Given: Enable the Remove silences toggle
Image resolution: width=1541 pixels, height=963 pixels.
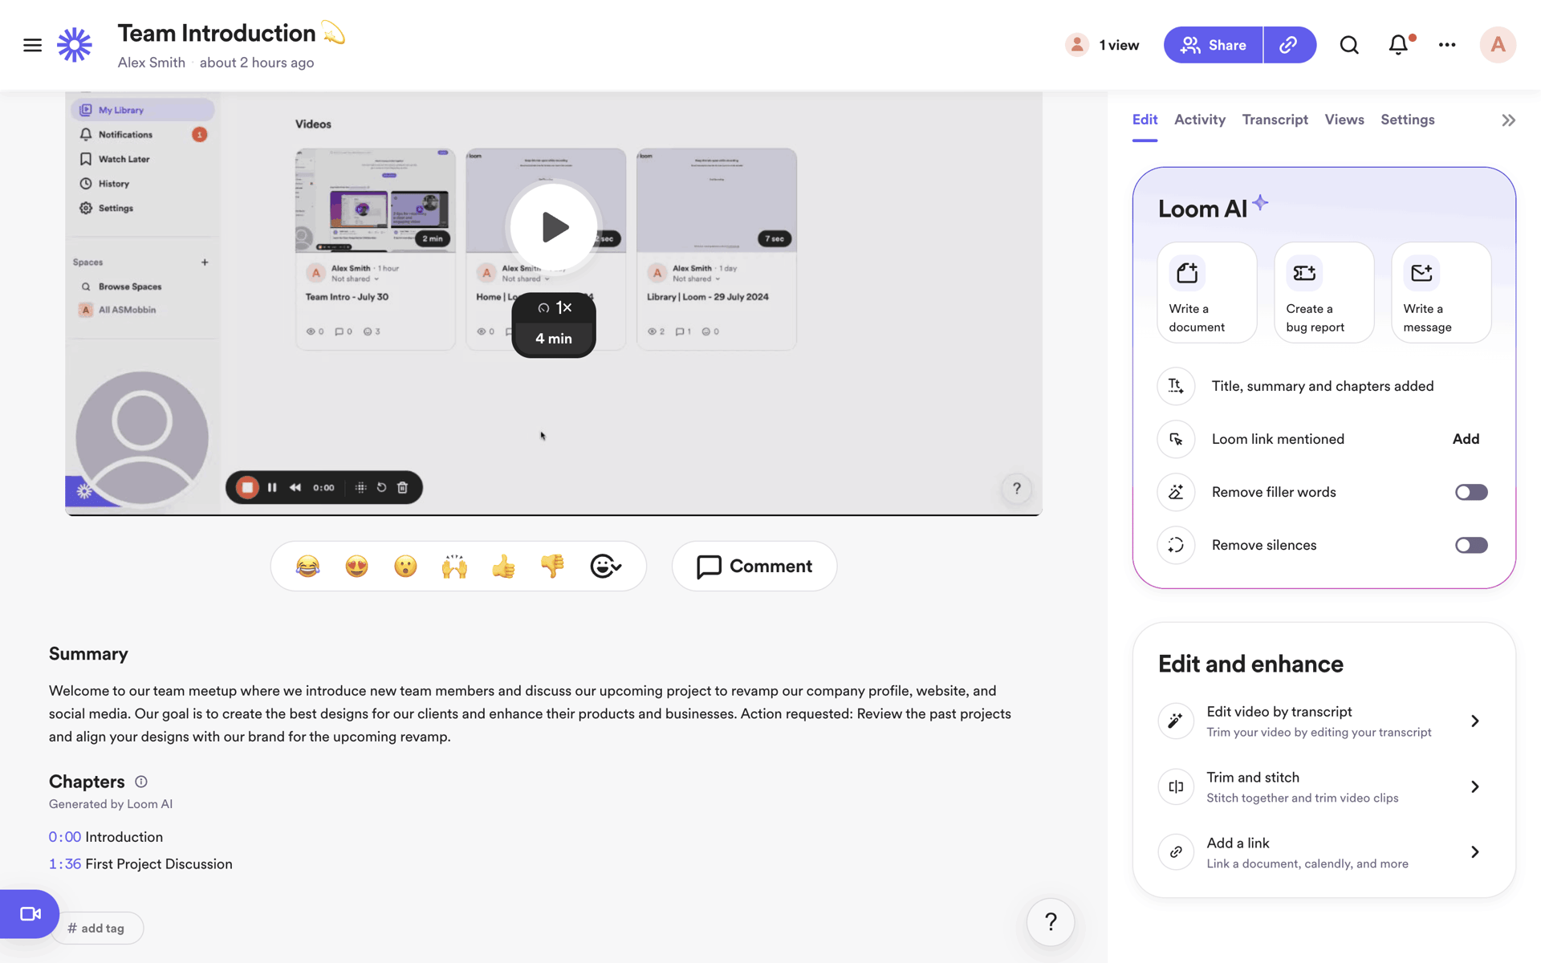Looking at the screenshot, I should point(1471,545).
